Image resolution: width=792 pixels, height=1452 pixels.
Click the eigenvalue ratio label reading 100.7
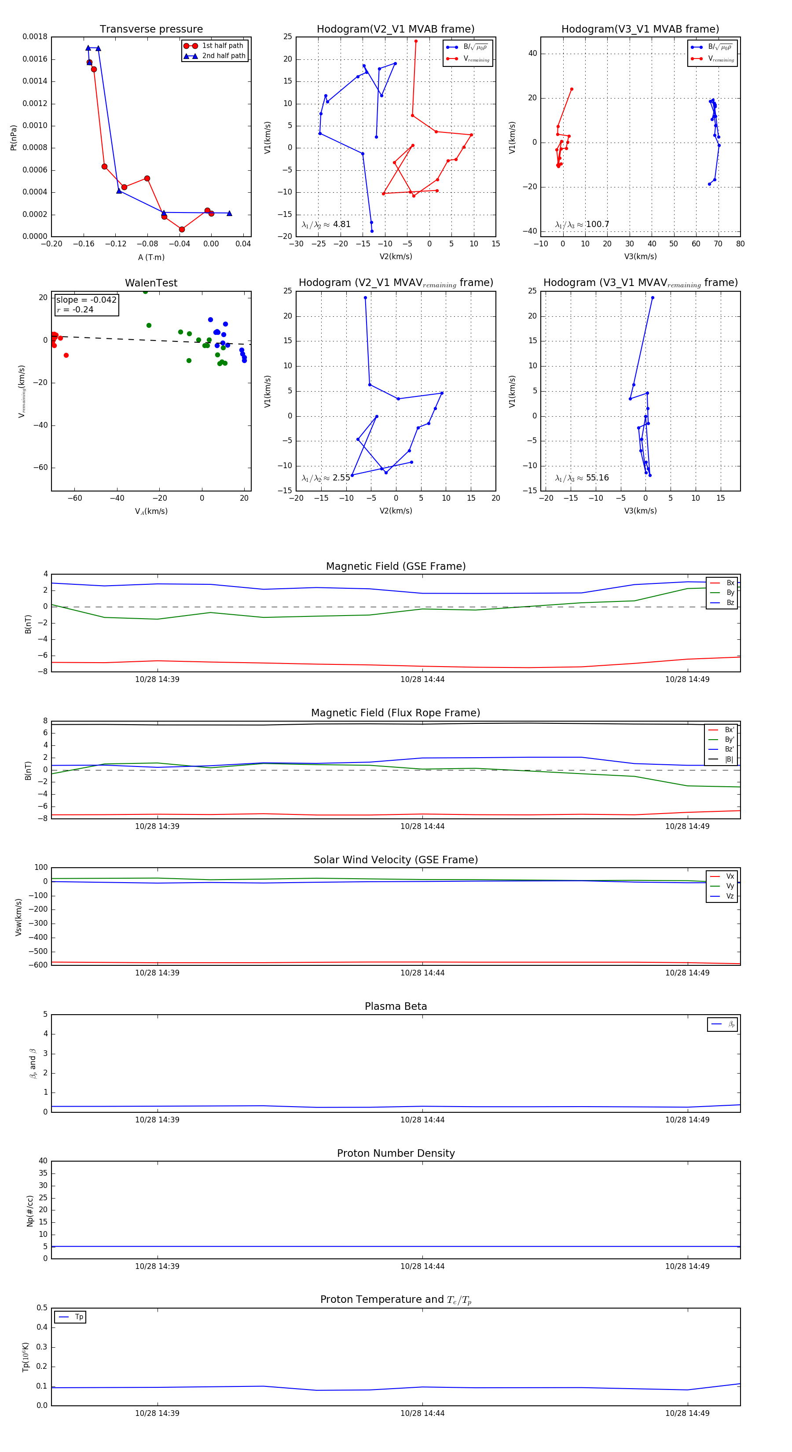tap(582, 224)
